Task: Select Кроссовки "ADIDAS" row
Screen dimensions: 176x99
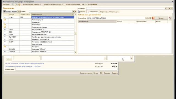Action: click(39, 49)
